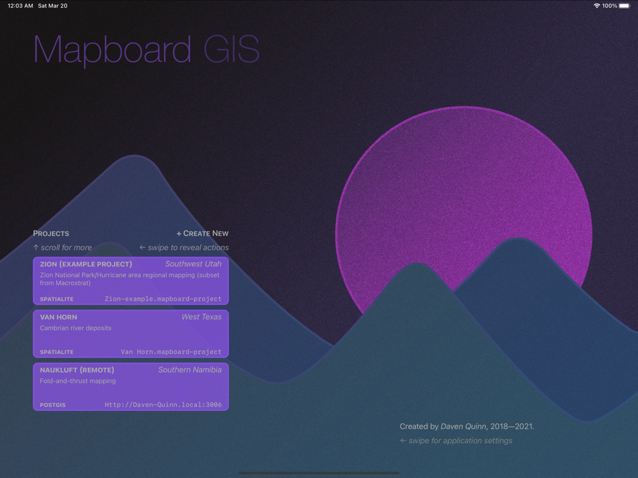This screenshot has width=638, height=478.
Task: Tap the battery indicator
Action: (624, 6)
